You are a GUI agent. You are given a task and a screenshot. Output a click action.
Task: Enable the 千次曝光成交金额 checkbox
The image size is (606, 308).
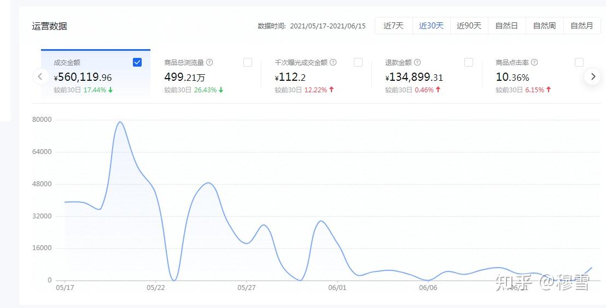358,62
